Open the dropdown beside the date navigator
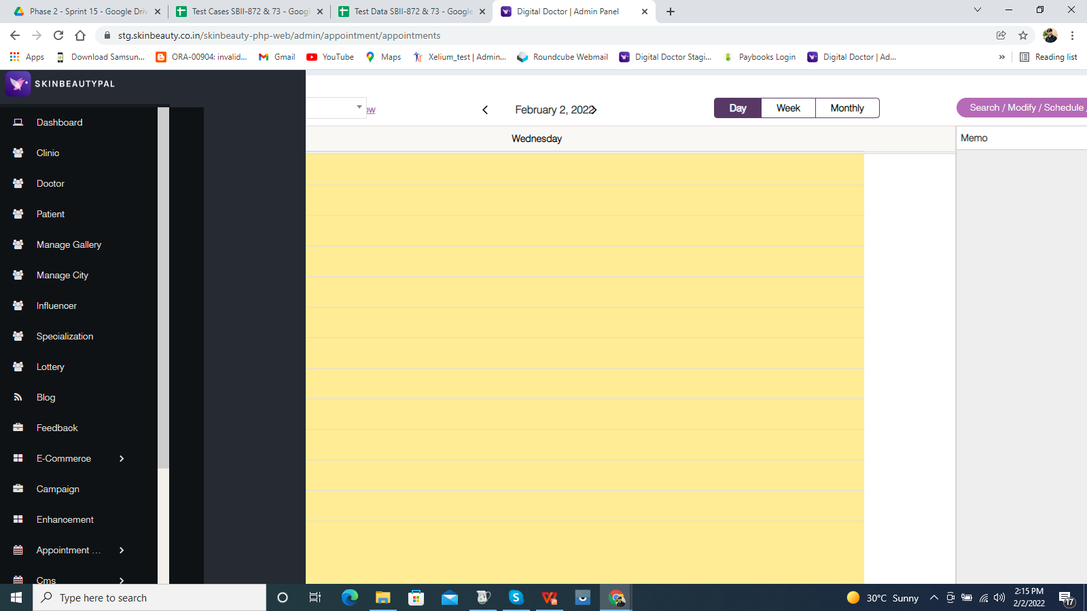This screenshot has width=1087, height=611. tap(358, 107)
